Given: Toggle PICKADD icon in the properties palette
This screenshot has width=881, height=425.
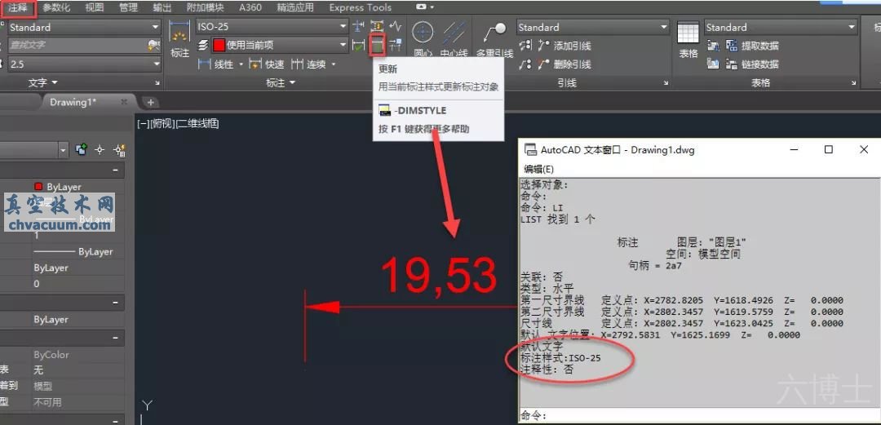Looking at the screenshot, I should [81, 150].
